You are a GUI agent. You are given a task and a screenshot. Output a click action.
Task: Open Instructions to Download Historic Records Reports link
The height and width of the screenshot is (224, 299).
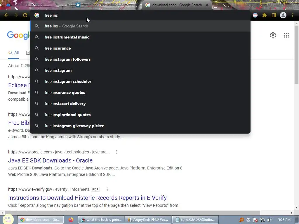click(87, 198)
